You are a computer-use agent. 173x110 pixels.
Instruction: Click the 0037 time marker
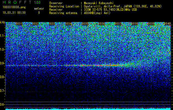pos(118,24)
